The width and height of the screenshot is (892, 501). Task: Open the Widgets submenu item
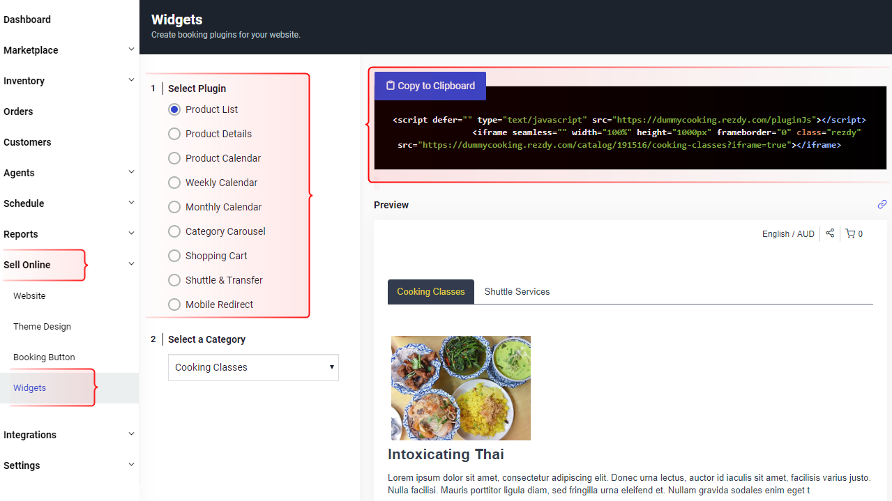[x=29, y=387]
